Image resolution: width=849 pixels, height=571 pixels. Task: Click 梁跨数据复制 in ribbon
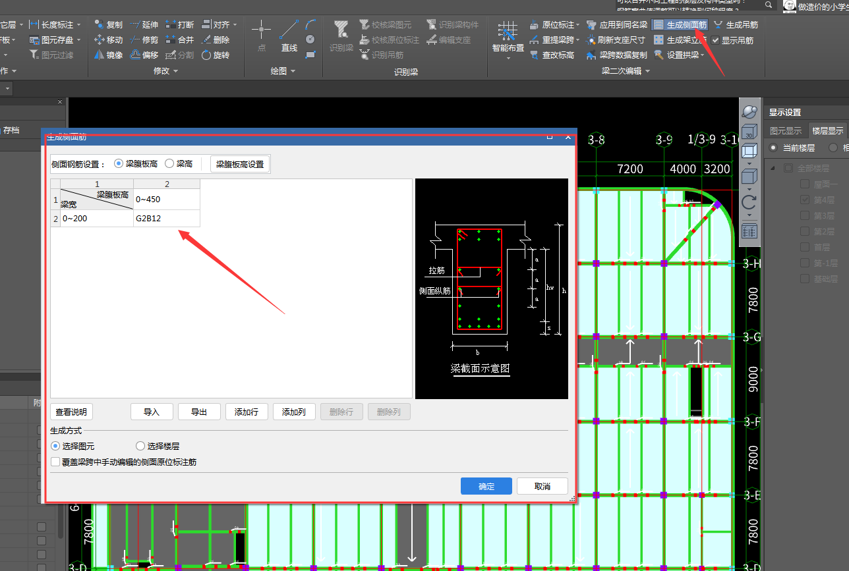(x=617, y=55)
